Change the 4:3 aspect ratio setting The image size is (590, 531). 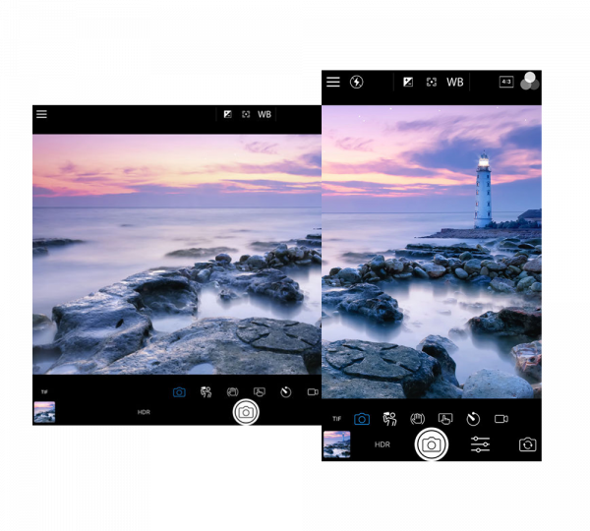(506, 82)
